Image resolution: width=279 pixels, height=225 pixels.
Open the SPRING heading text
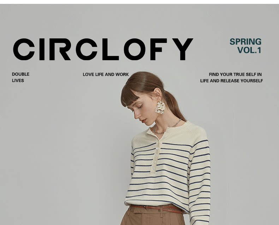(245, 42)
